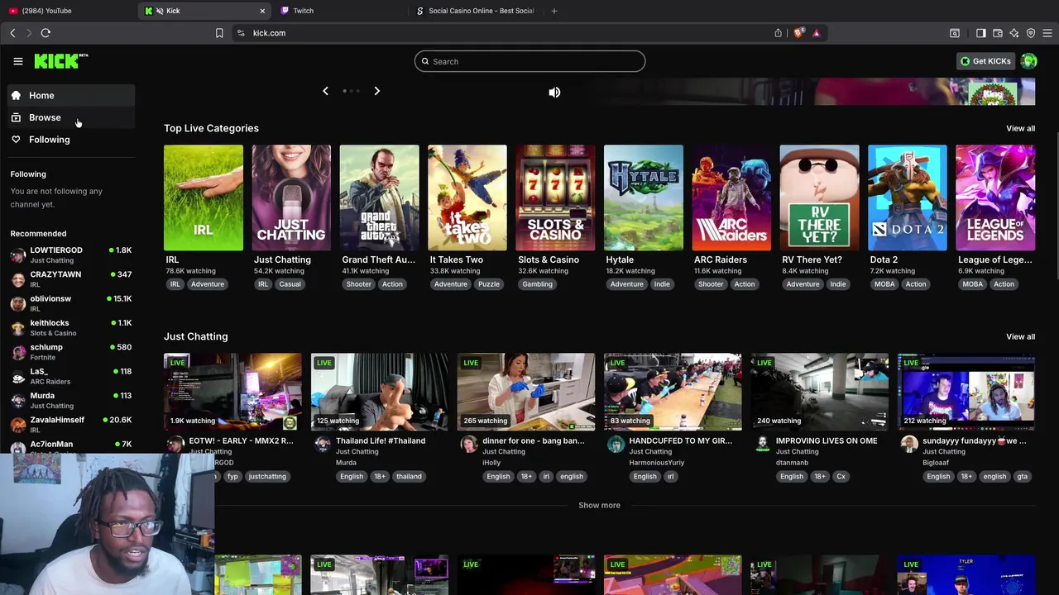Click the Get KICKs button
This screenshot has width=1059, height=595.
(x=985, y=61)
